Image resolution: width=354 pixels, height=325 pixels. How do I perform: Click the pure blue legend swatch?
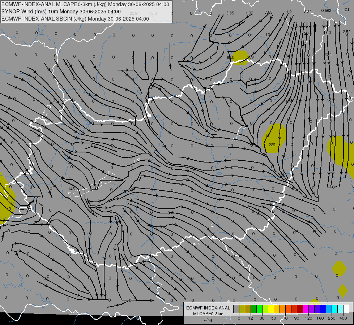tap(323, 309)
